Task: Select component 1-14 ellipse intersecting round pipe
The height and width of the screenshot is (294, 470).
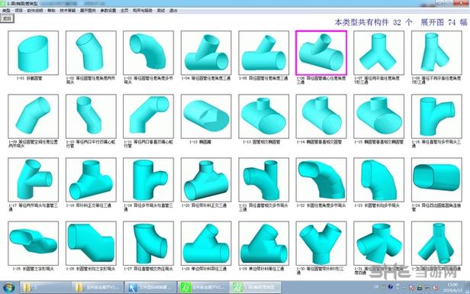Action: pyautogui.click(x=321, y=116)
